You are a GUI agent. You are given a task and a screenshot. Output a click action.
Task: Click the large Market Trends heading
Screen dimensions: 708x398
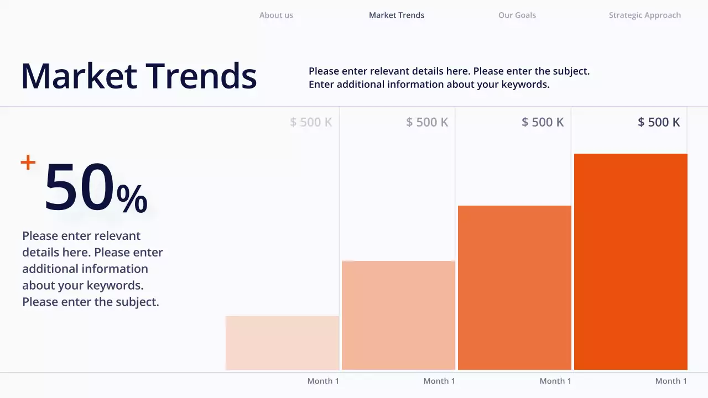139,76
